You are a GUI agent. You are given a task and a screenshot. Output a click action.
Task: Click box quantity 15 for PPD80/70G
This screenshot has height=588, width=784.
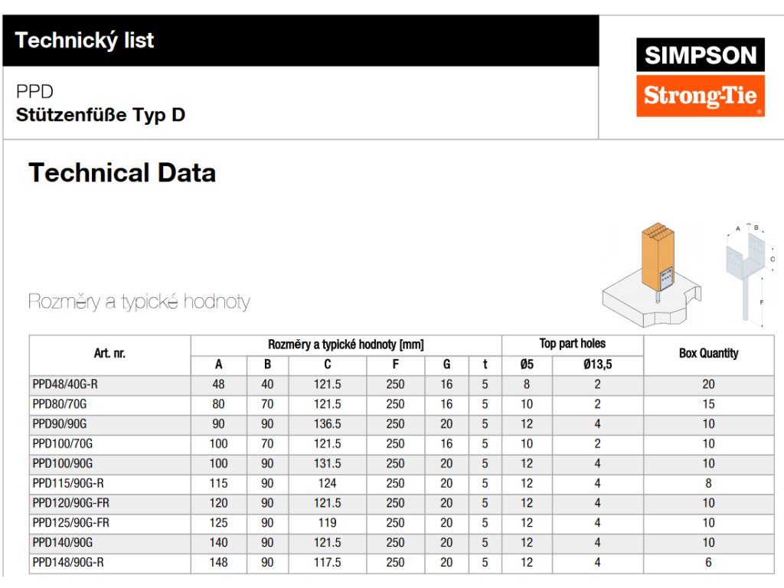708,404
